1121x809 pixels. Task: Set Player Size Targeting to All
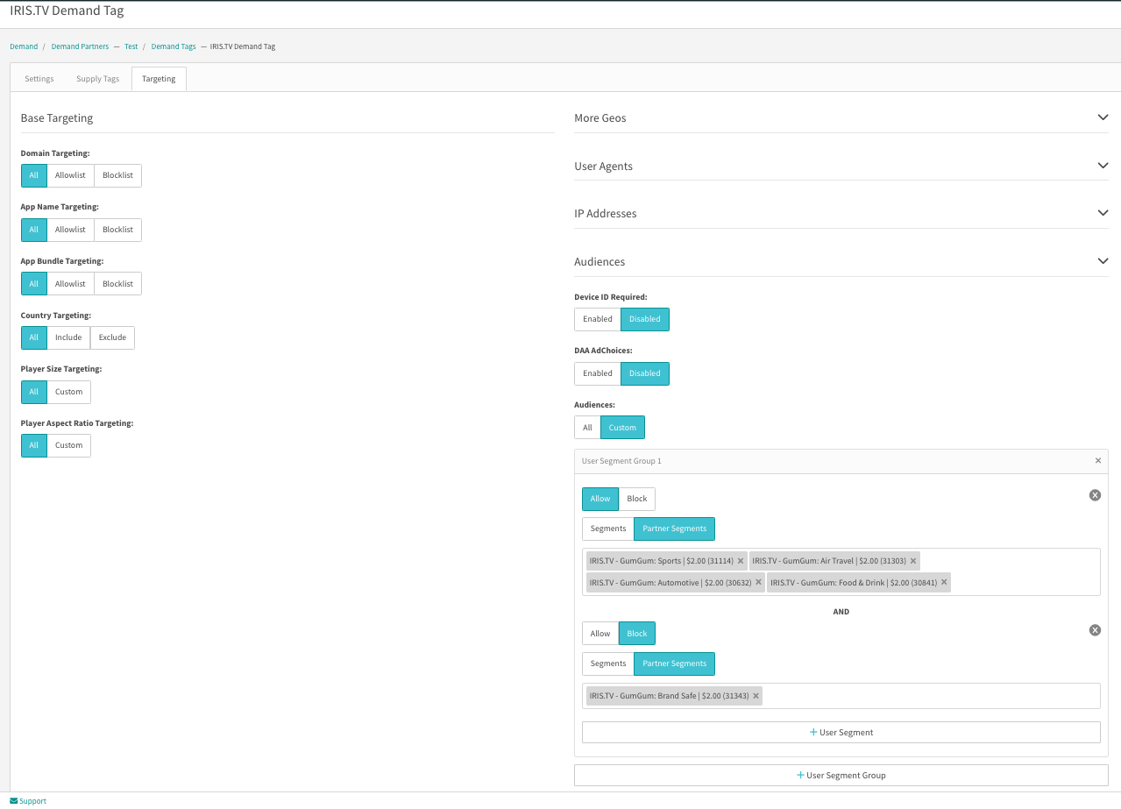tap(34, 392)
